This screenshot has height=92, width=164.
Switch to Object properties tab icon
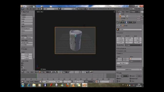127,22
